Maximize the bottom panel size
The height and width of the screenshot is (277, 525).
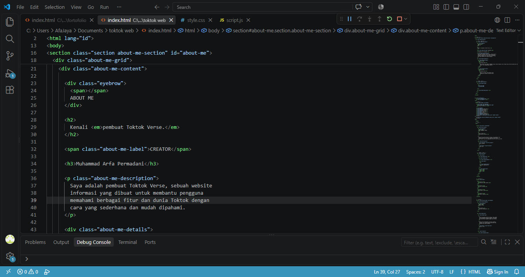[507, 242]
